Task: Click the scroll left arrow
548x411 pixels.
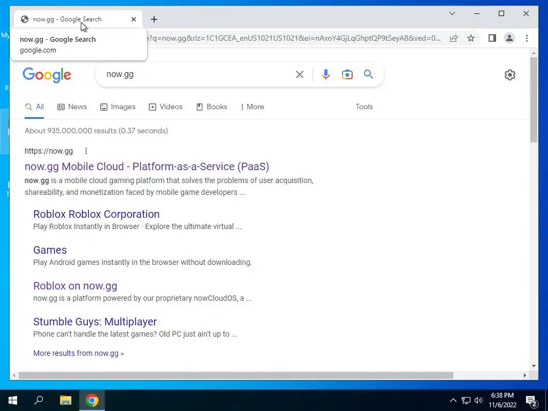Action: coord(14,376)
